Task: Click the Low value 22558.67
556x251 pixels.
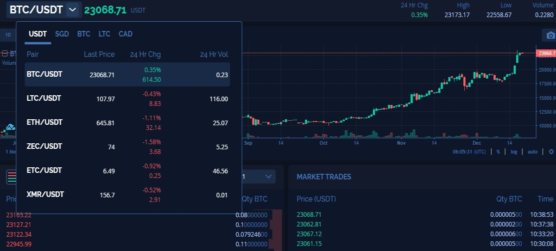Action: 499,15
